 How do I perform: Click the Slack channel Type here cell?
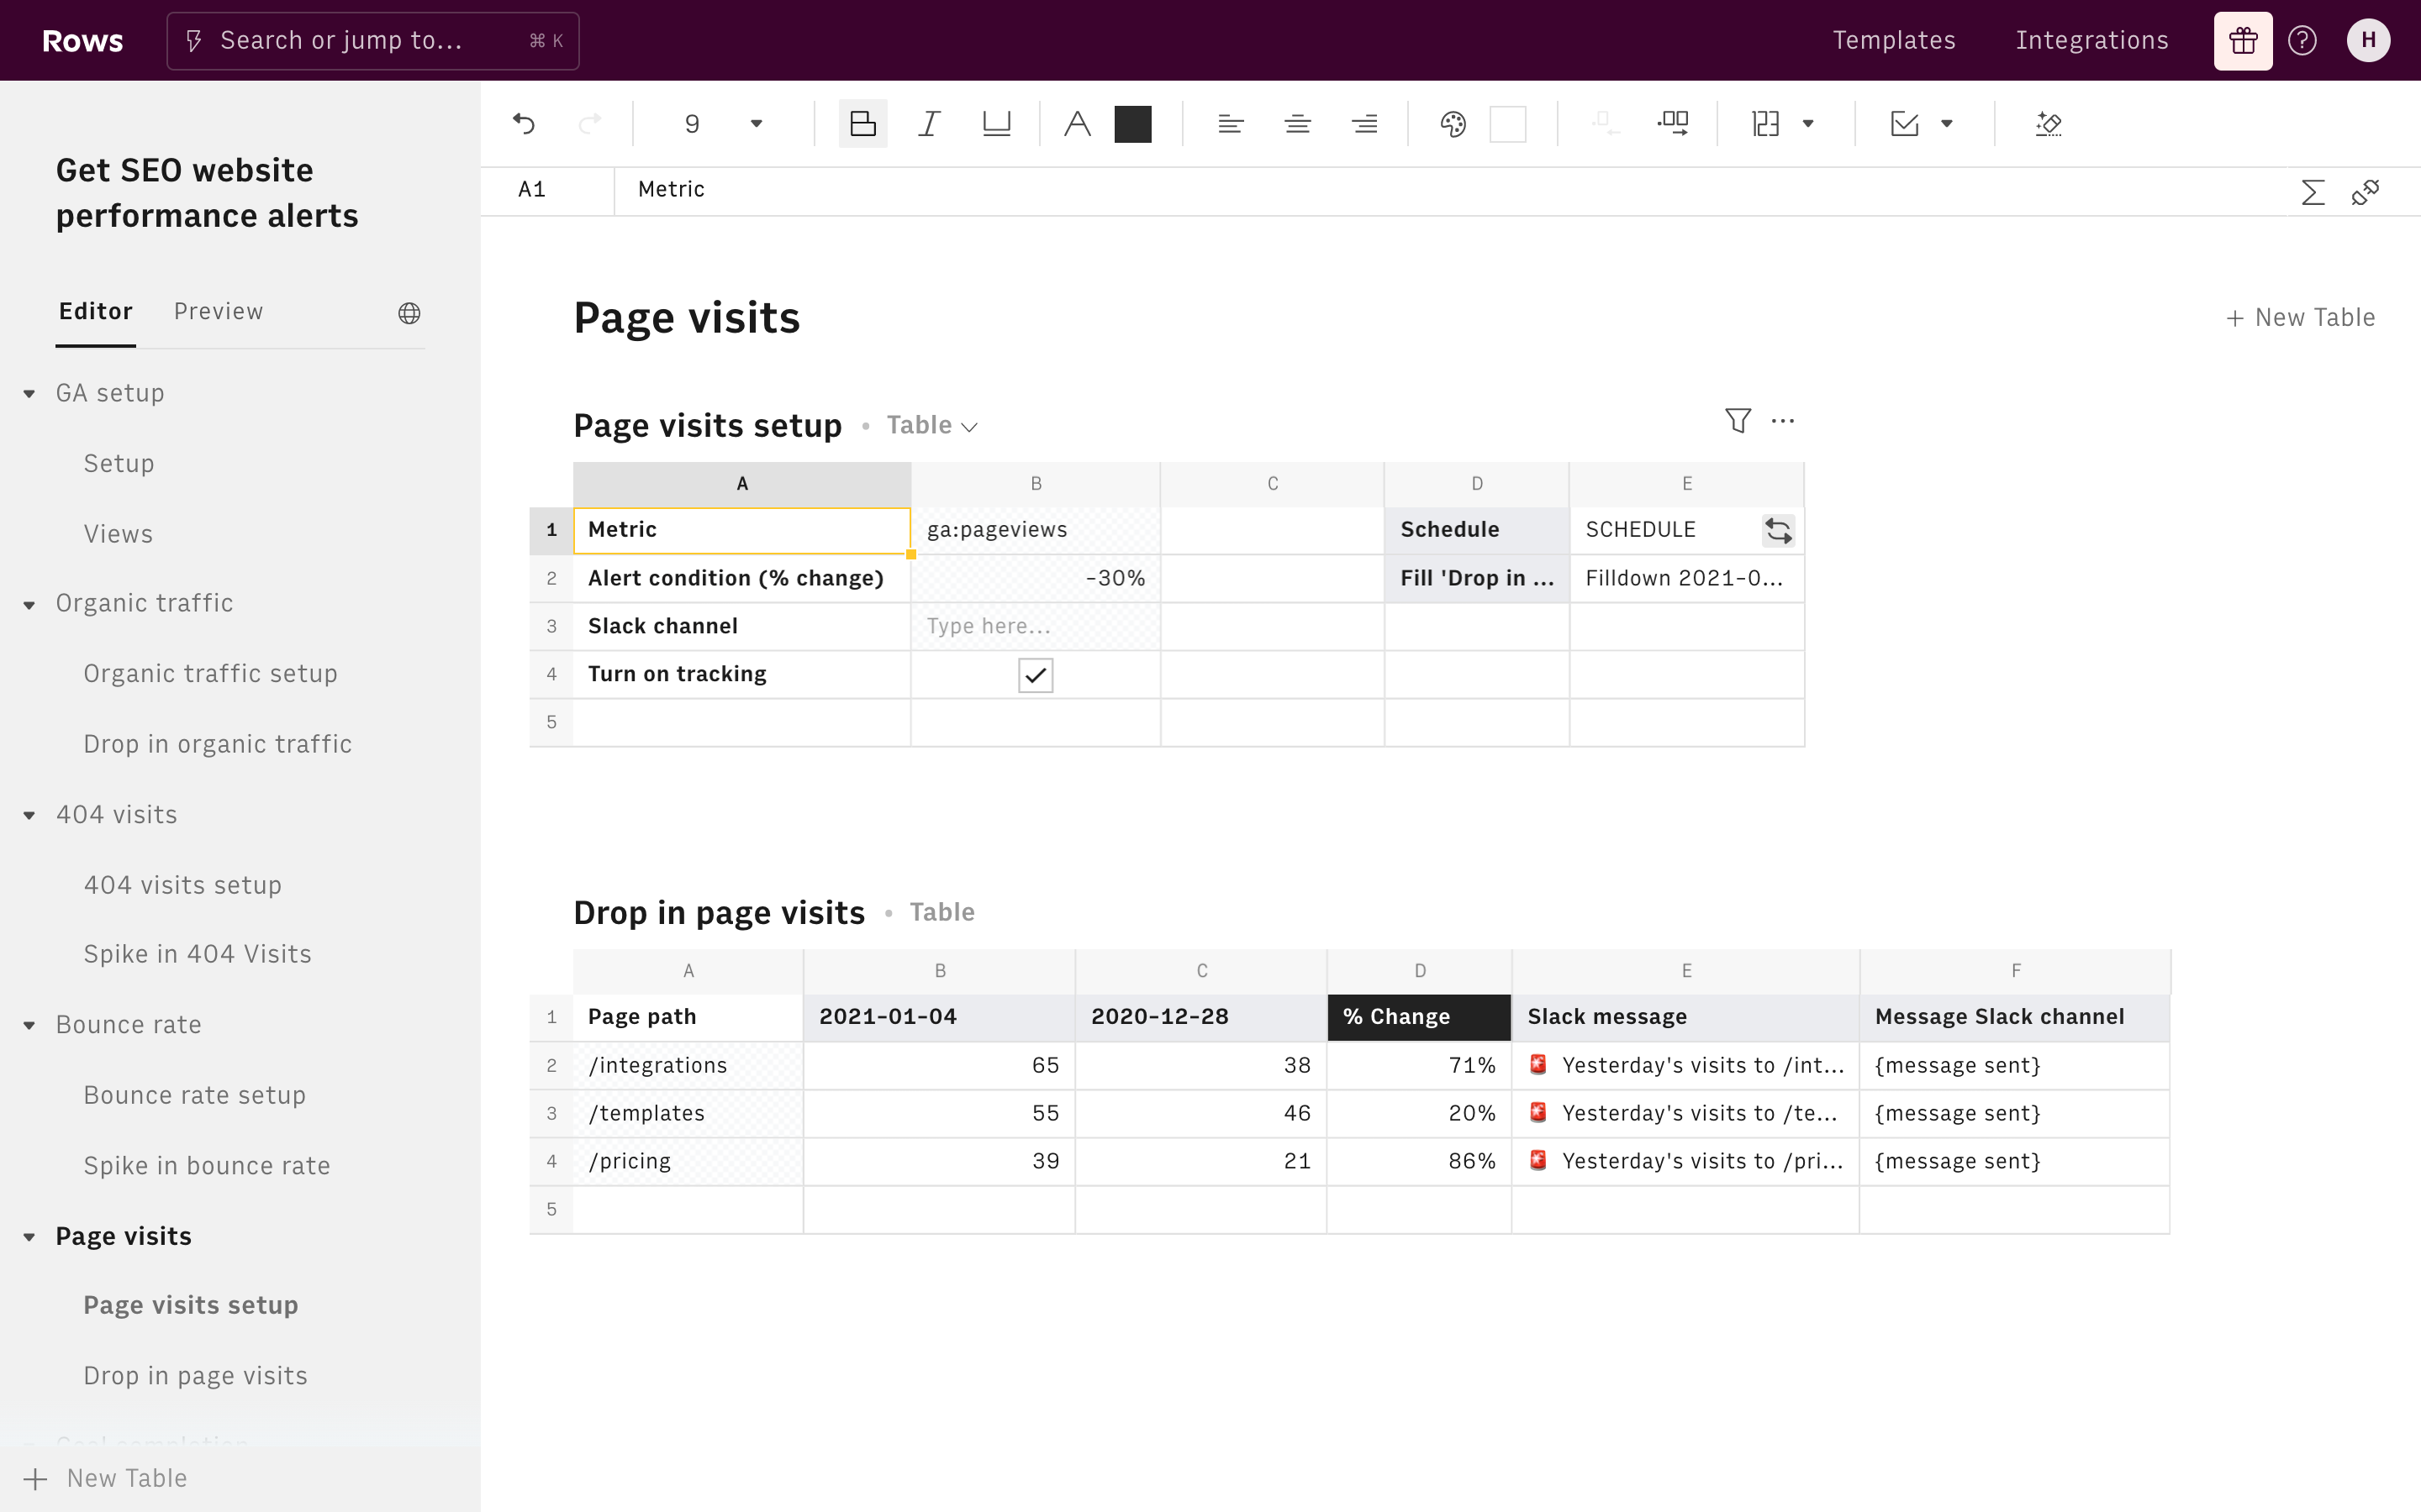tap(1036, 626)
